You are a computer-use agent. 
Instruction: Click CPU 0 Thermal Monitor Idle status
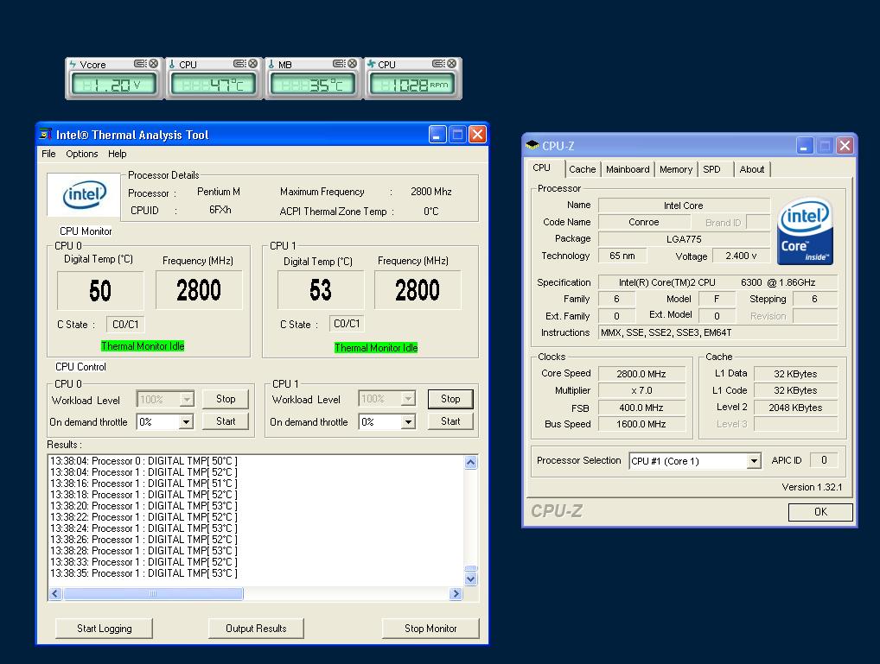143,346
